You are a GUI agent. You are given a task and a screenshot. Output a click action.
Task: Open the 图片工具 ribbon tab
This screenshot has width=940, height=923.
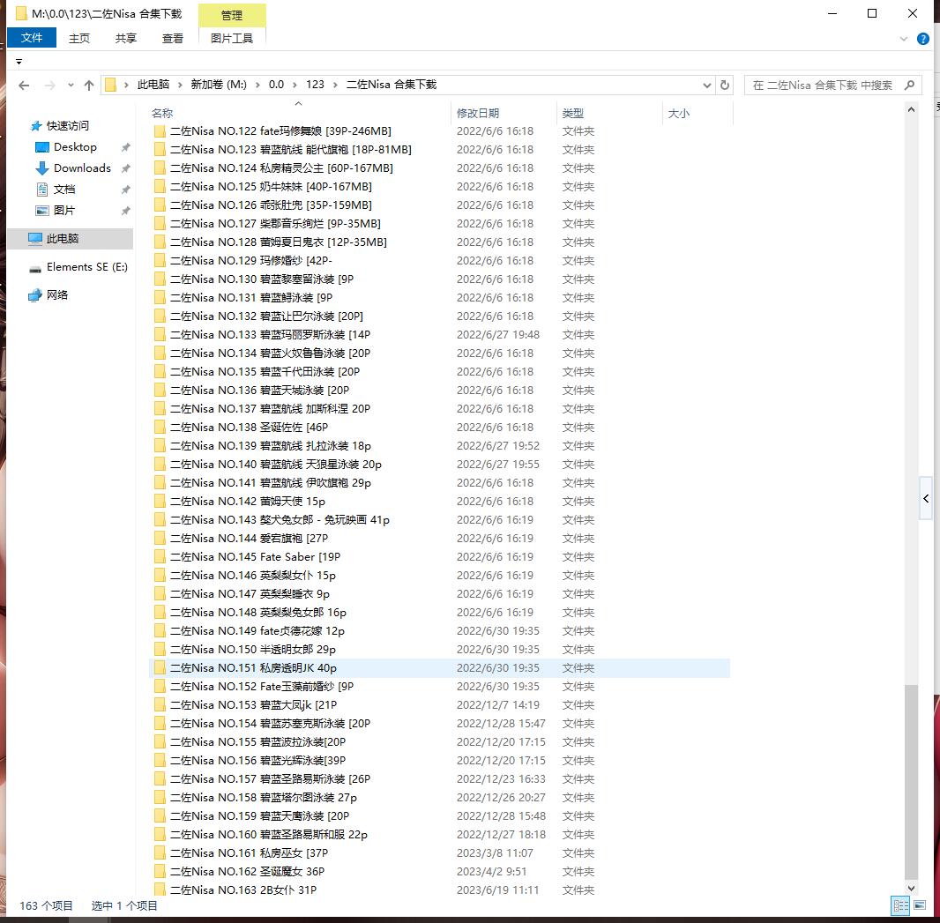232,39
